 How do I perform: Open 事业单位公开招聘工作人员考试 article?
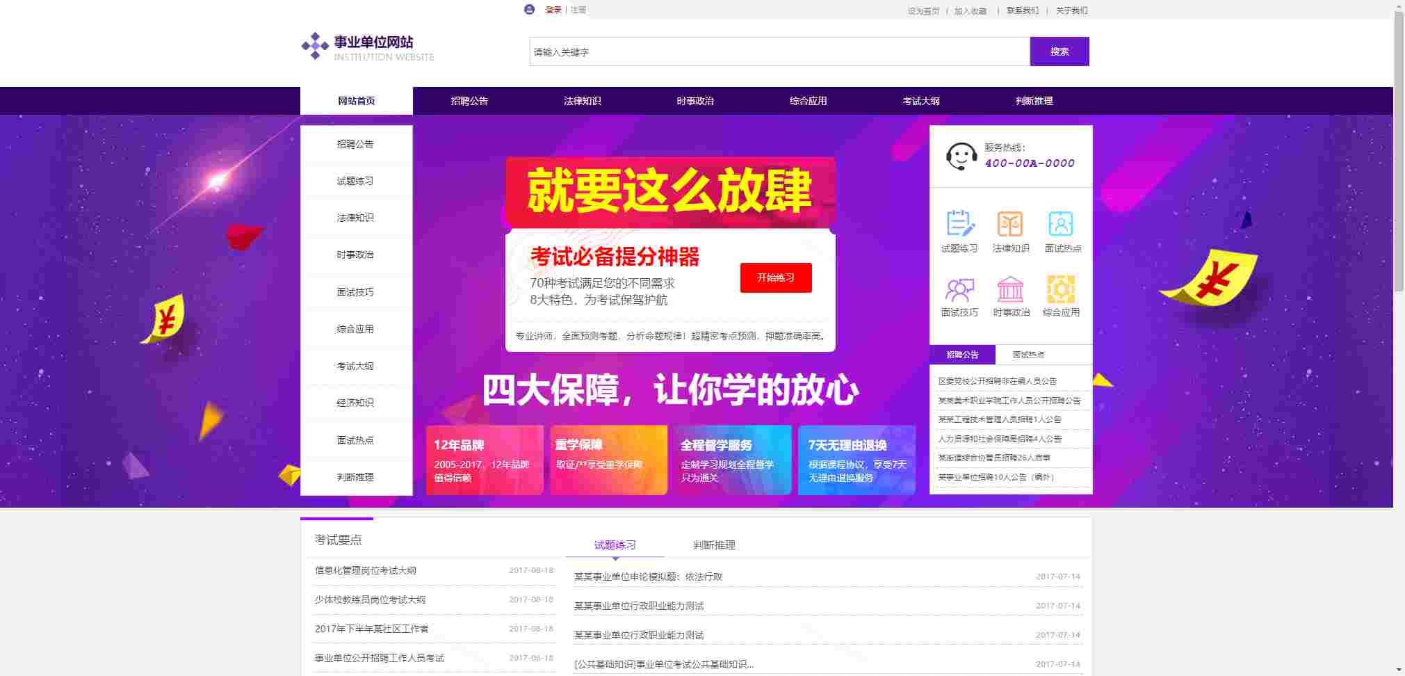tap(380, 658)
